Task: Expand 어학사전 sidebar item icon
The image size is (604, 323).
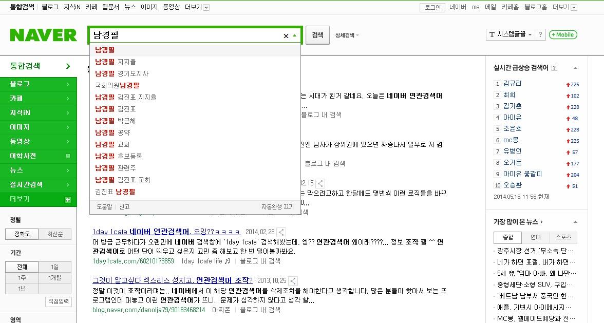Action: [x=68, y=156]
